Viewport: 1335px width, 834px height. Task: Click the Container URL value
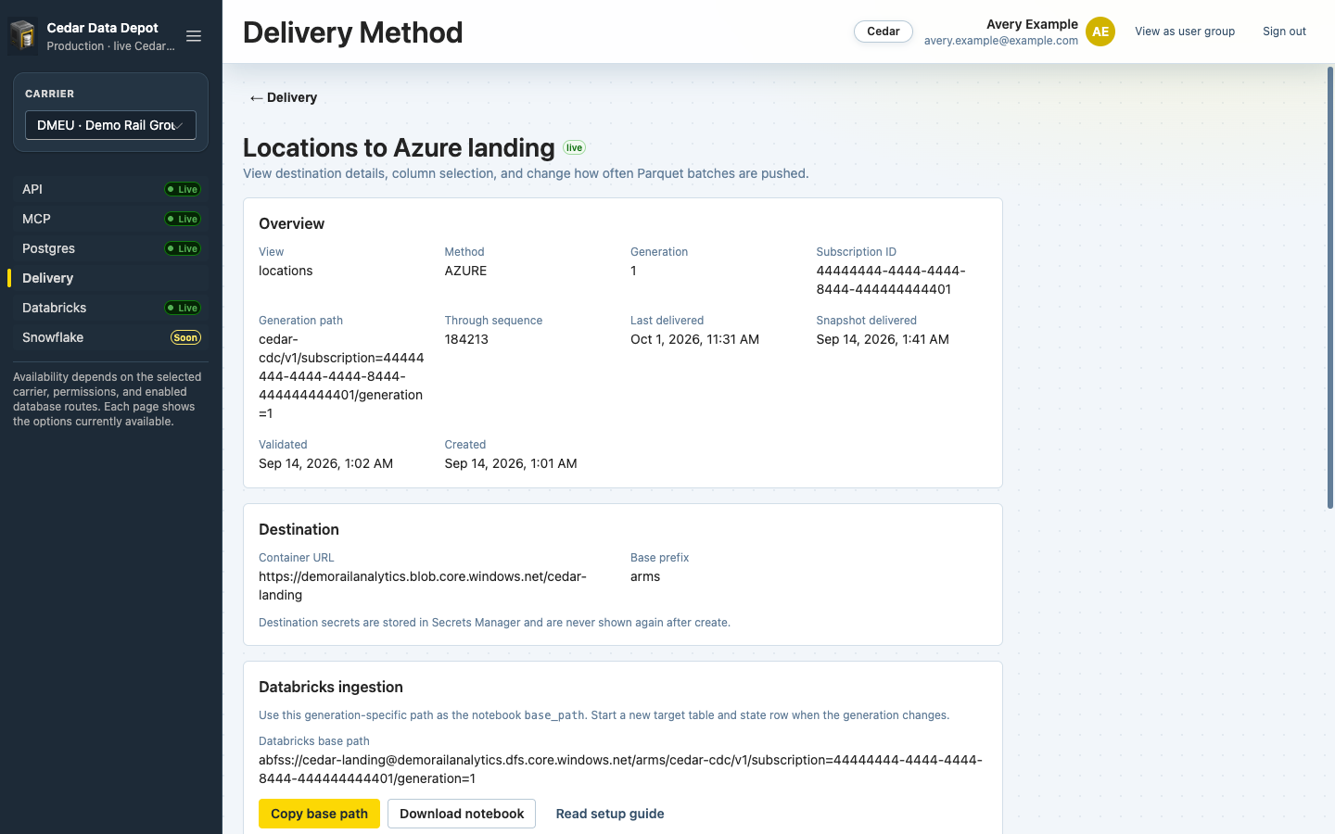click(423, 586)
